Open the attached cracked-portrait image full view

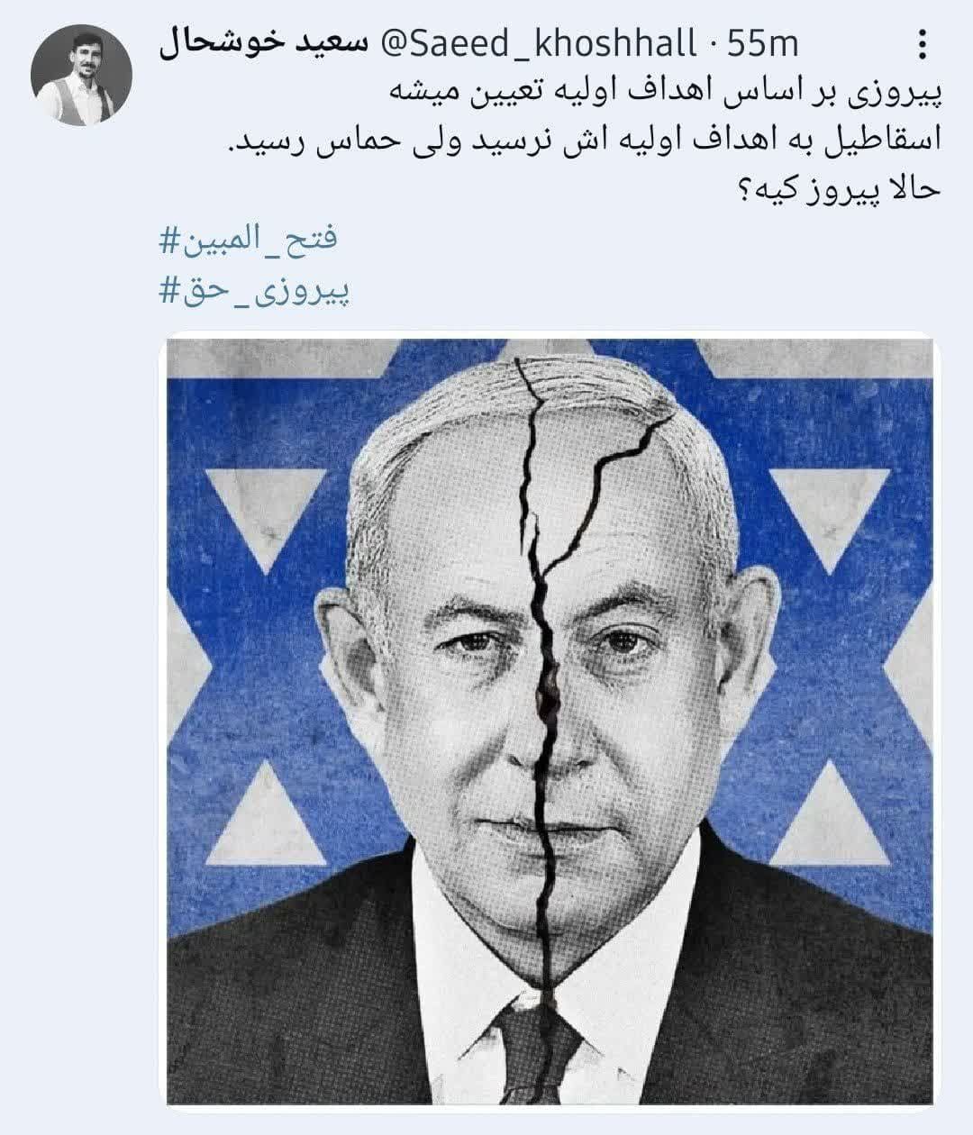pyautogui.click(x=550, y=722)
